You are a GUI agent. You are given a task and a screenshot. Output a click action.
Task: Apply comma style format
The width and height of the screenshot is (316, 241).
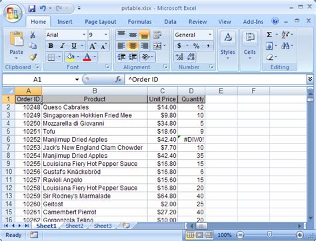click(x=208, y=46)
